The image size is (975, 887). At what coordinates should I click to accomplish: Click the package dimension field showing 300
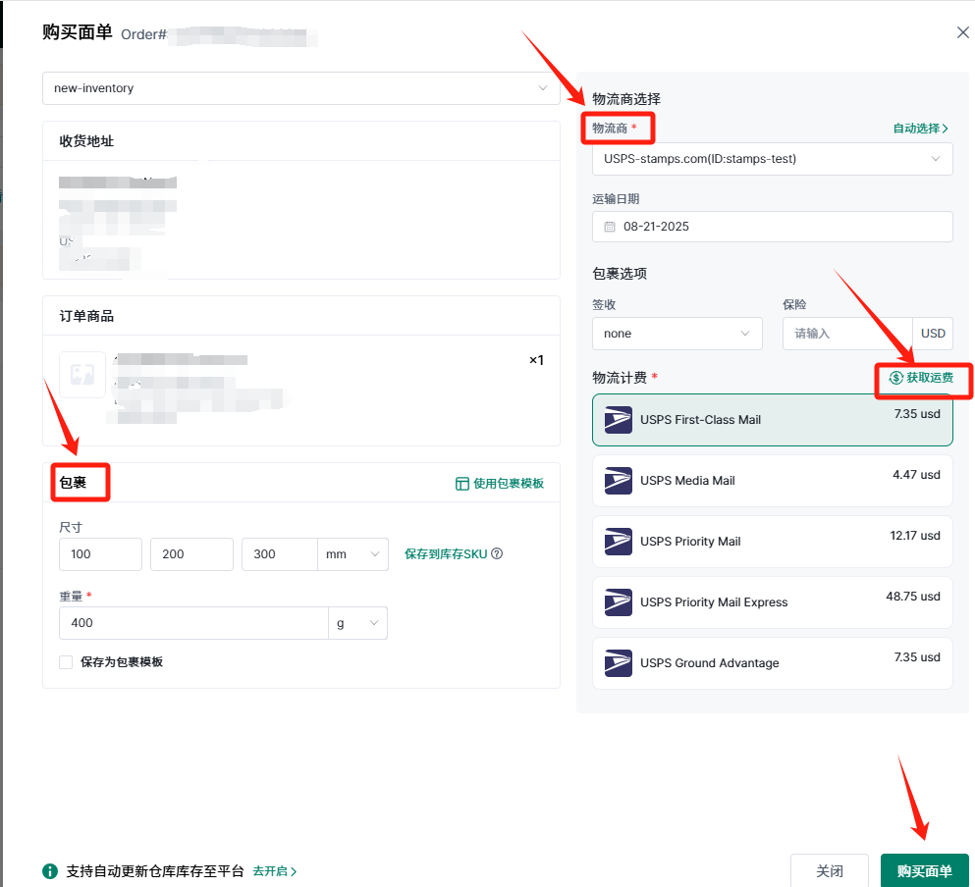click(280, 554)
